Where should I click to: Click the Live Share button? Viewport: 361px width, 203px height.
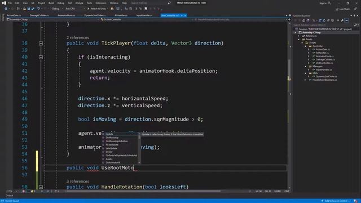click(x=342, y=9)
